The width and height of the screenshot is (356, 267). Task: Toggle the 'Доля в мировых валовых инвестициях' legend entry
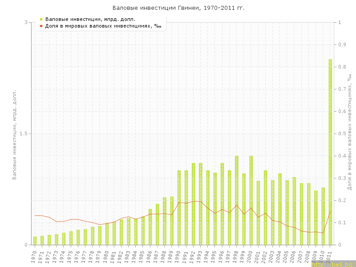(x=103, y=26)
